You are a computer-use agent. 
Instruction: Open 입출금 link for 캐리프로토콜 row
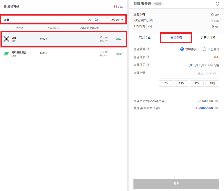(119, 54)
